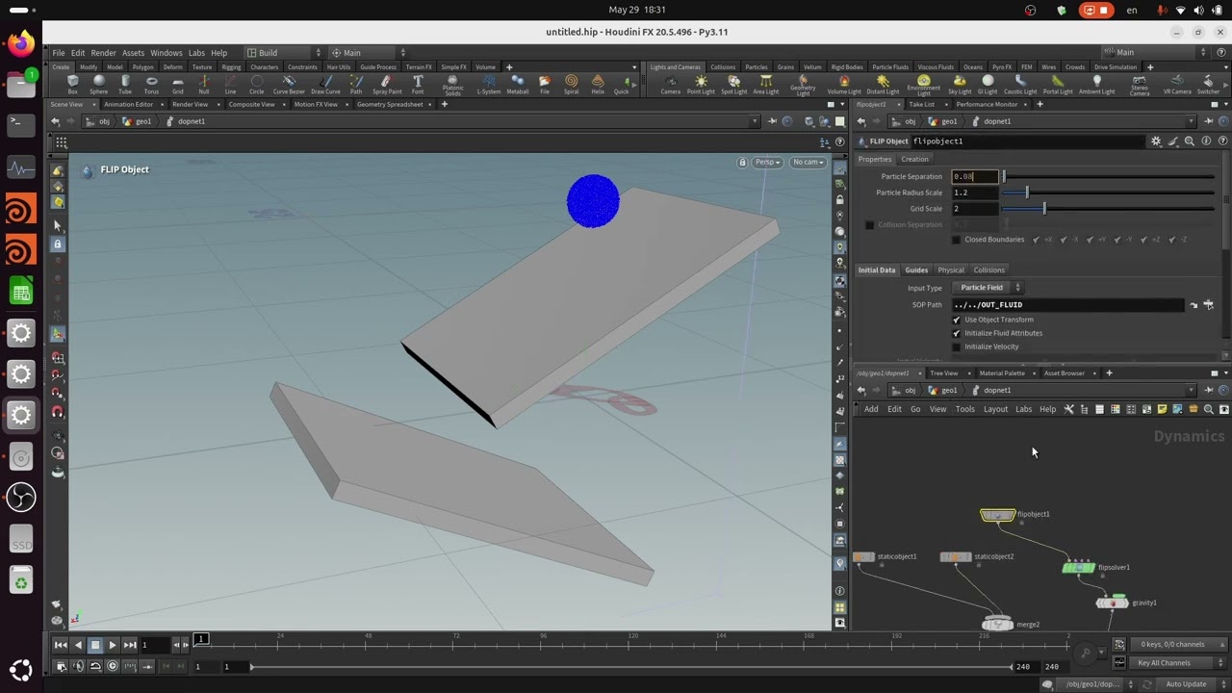
Task: Select the gravity1 node
Action: (x=1113, y=603)
